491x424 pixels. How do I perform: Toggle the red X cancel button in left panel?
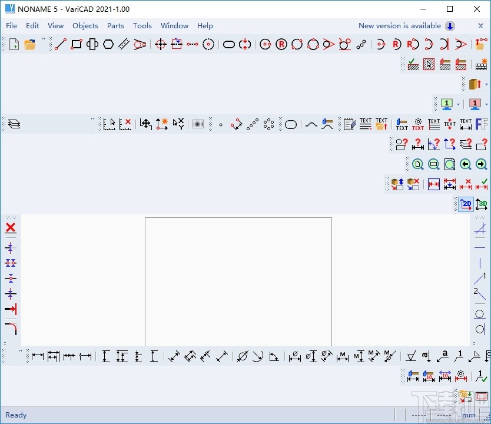[x=11, y=228]
